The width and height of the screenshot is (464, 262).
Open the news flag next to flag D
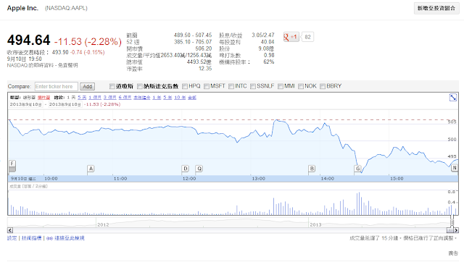pyautogui.click(x=199, y=169)
